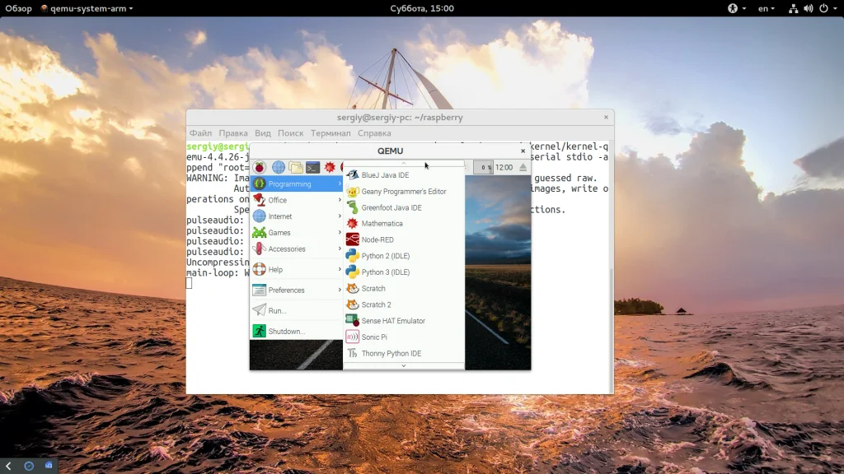This screenshot has height=474, width=844.
Task: Choose Shutdown... from the Pi menu
Action: (286, 332)
